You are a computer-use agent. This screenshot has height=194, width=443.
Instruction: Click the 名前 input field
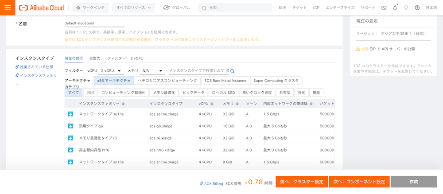[94, 23]
